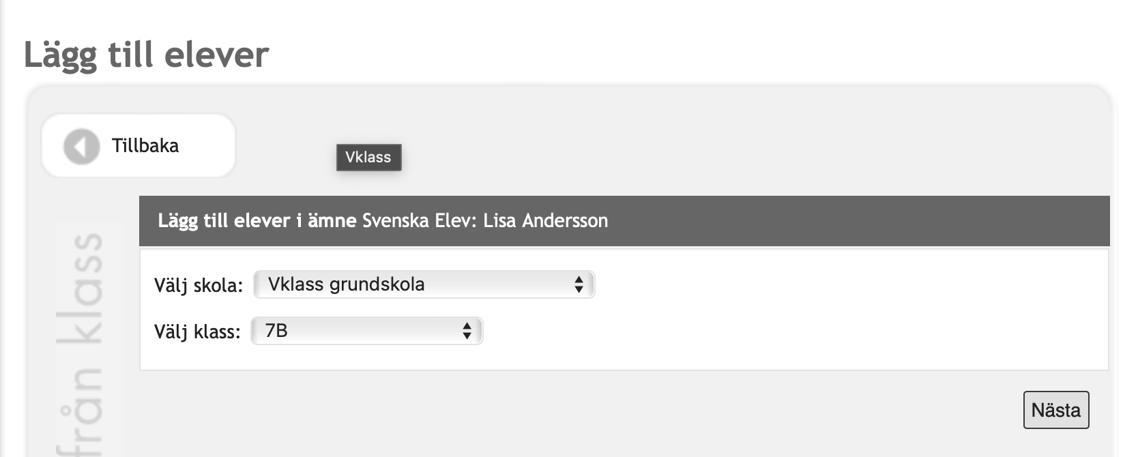Click the down stepper arrow on school dropdown
Screen dimensions: 1138x457
point(579,289)
